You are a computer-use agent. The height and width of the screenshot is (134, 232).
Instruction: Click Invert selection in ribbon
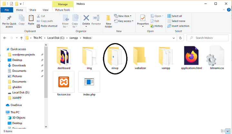[178, 26]
